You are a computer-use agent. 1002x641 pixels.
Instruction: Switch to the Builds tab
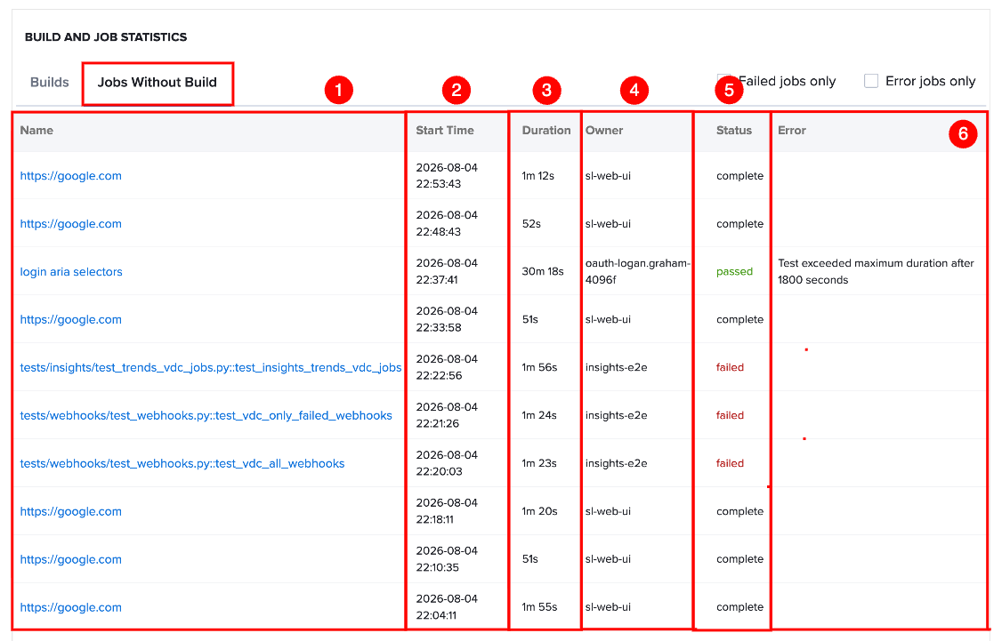click(49, 83)
